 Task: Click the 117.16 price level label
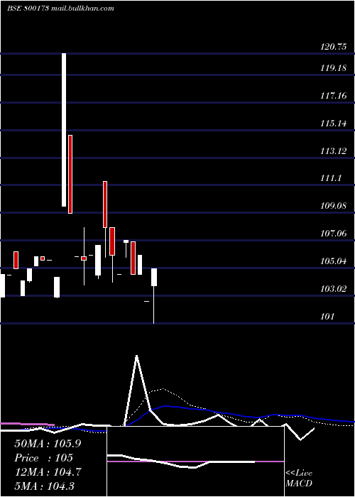click(333, 95)
